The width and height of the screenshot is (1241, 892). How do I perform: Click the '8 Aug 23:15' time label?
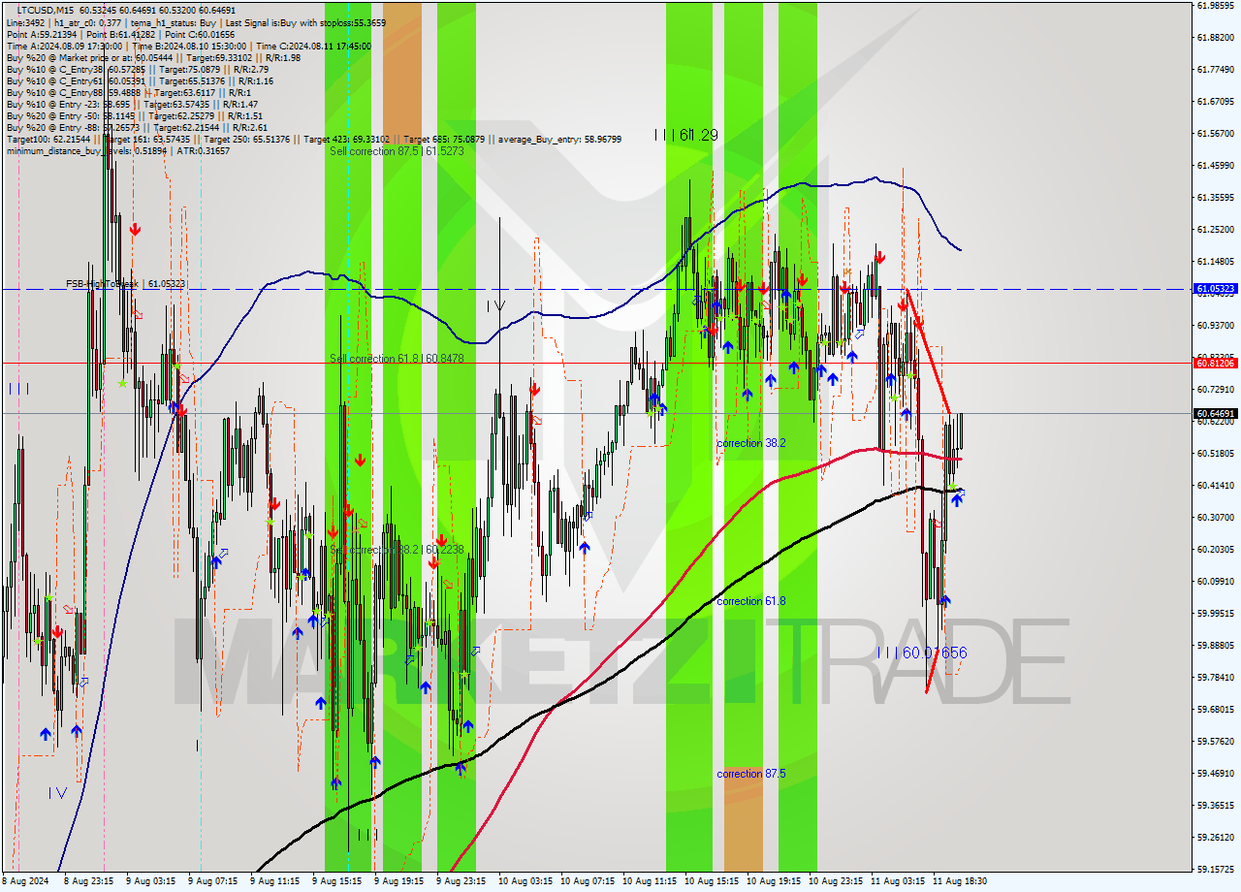coord(88,881)
